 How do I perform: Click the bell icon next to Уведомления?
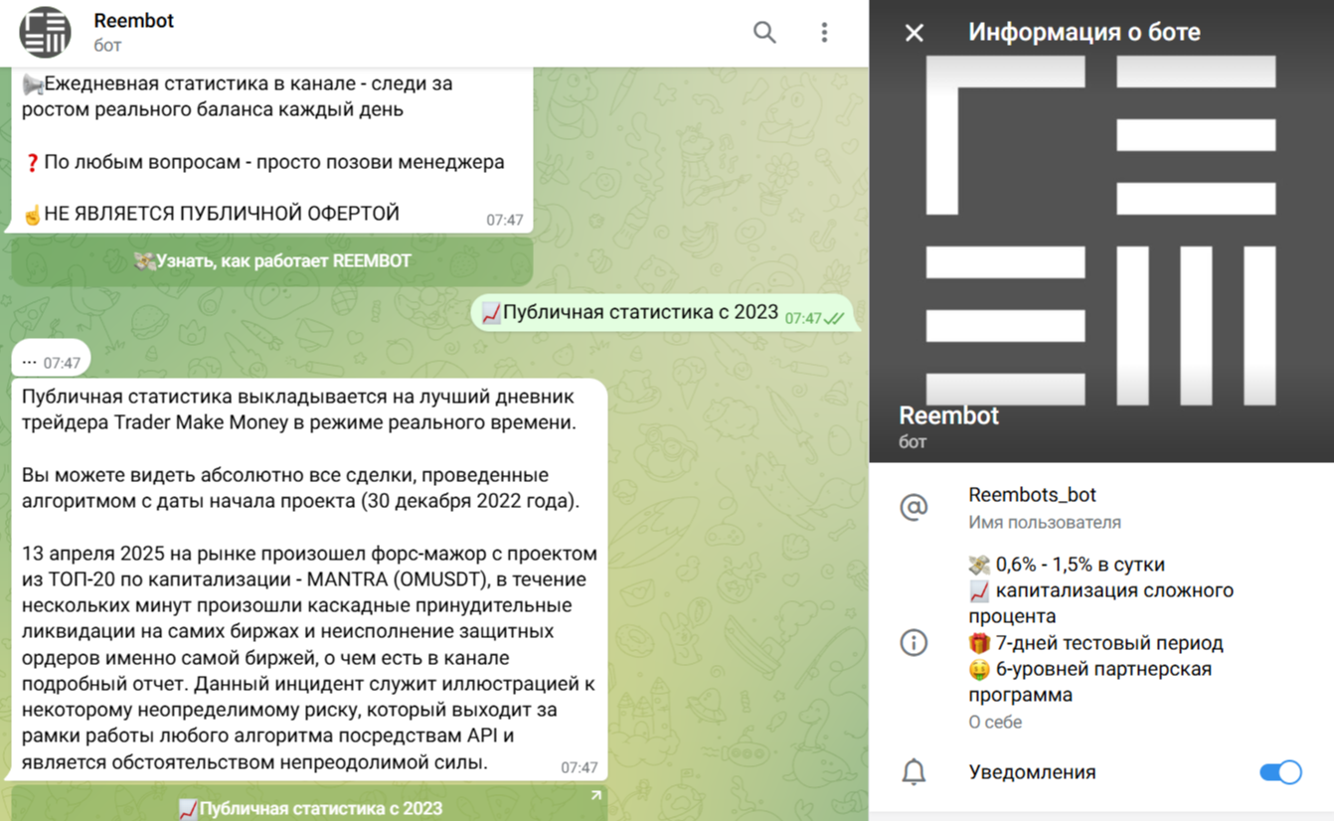pos(914,771)
